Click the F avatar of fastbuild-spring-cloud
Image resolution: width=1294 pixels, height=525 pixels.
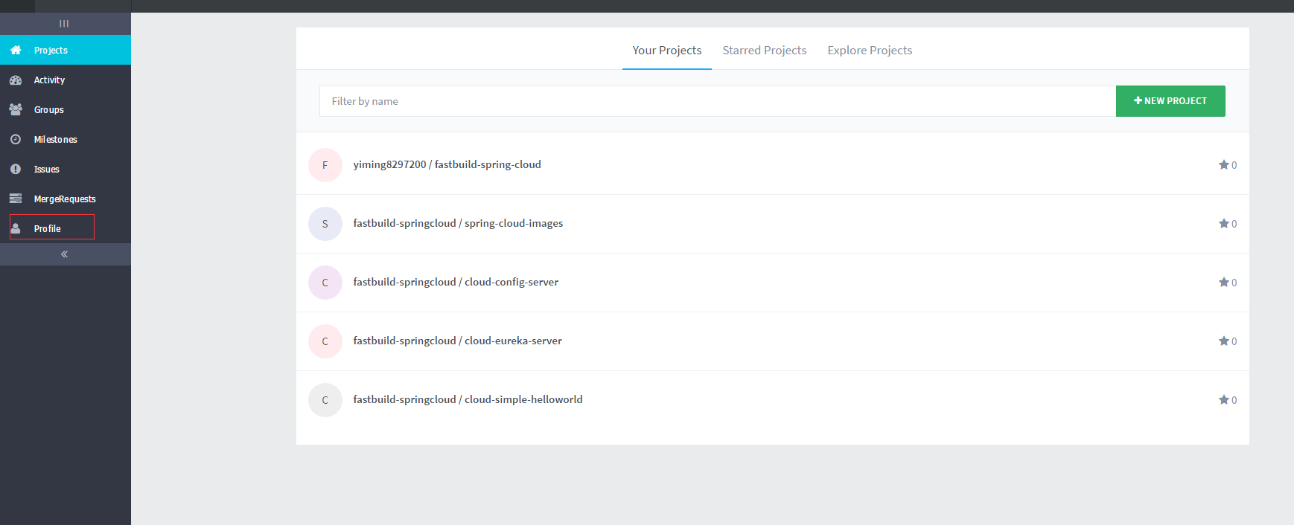(x=325, y=165)
